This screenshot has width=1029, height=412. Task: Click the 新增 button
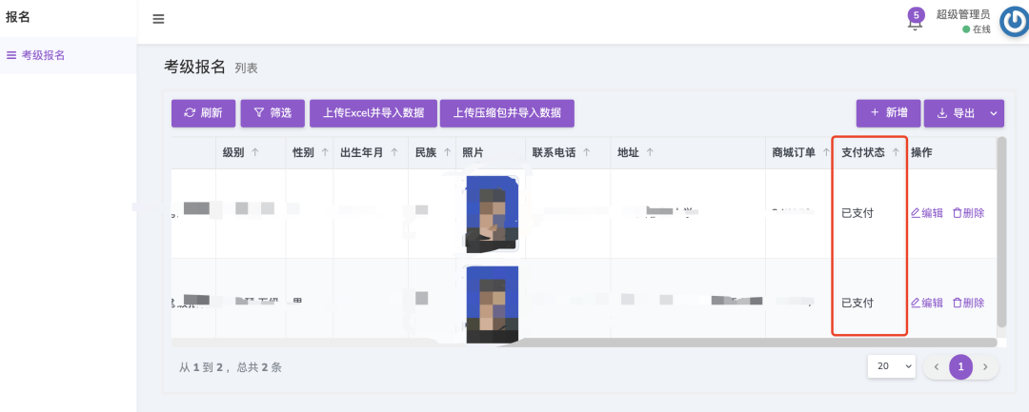tap(887, 113)
